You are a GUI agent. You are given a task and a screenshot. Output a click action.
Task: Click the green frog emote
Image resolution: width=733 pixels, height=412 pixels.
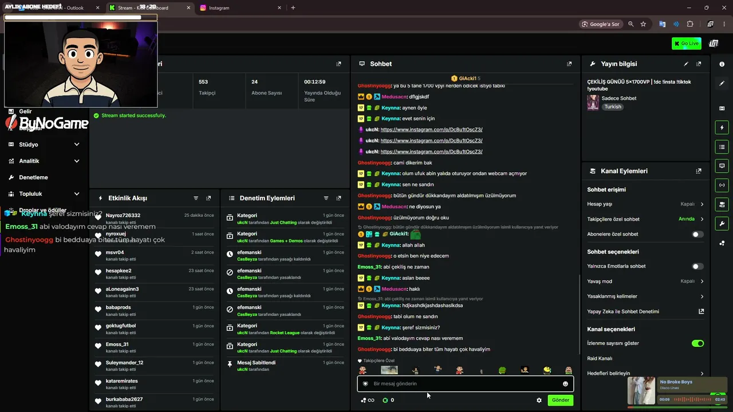[x=502, y=371]
